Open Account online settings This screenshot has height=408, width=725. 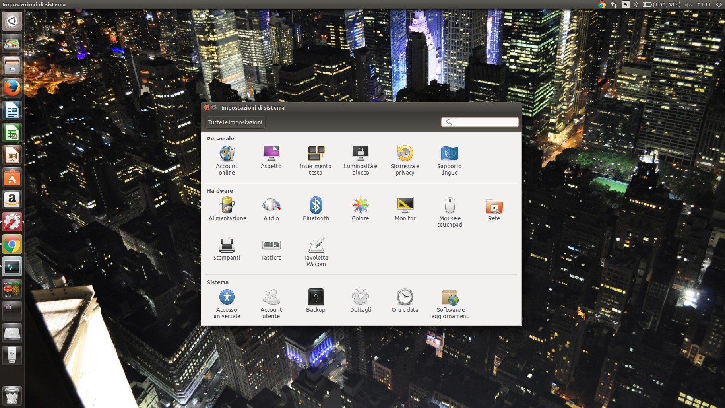click(x=227, y=160)
